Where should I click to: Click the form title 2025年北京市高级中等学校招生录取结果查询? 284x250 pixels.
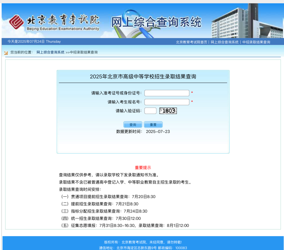coord(143,77)
